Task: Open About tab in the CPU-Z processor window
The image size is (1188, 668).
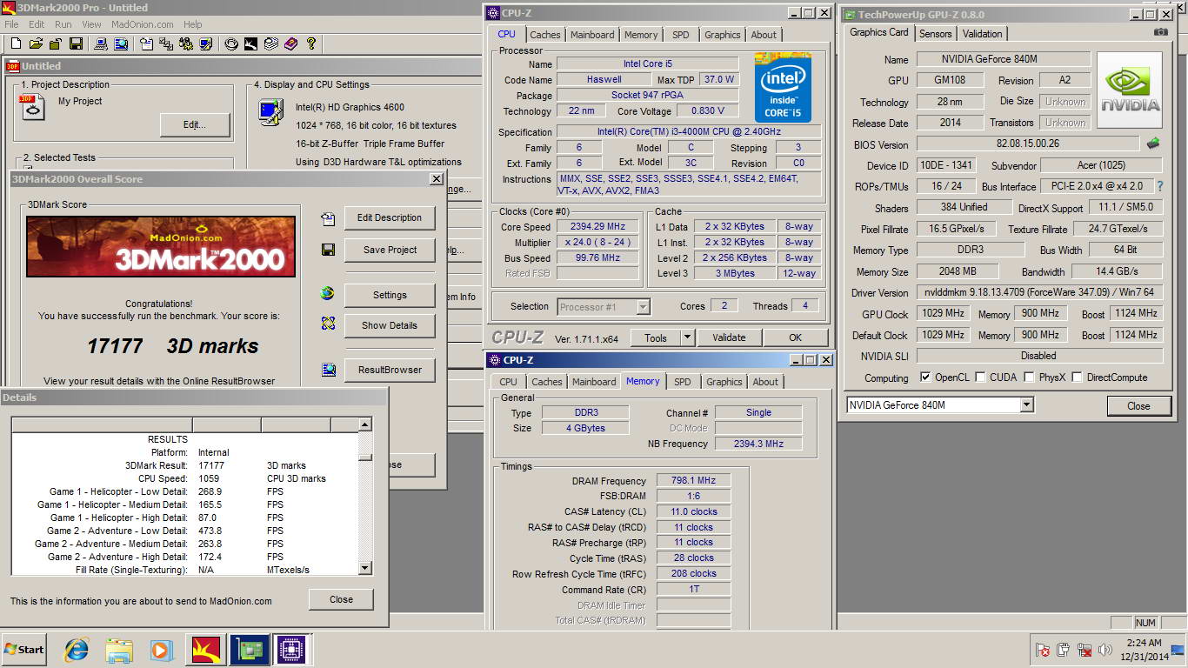Action: tap(764, 35)
